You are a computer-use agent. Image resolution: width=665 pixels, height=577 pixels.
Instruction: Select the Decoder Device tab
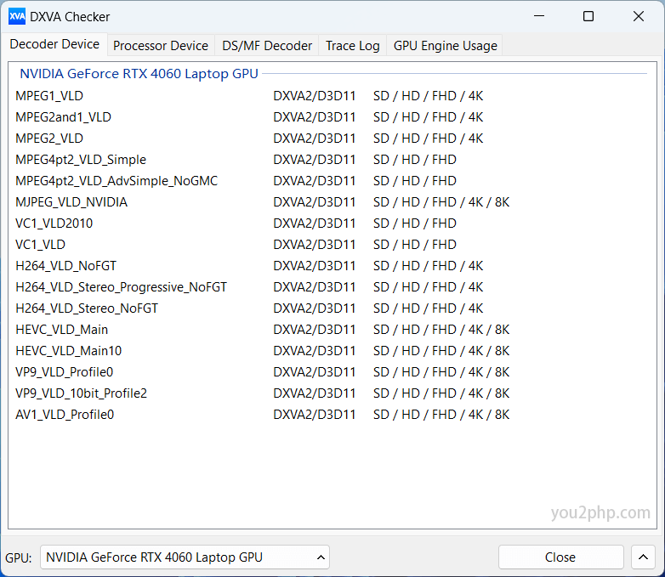(54, 44)
